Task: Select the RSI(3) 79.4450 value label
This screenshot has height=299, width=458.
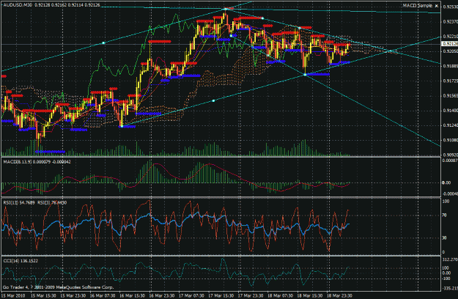Action: (x=52, y=202)
